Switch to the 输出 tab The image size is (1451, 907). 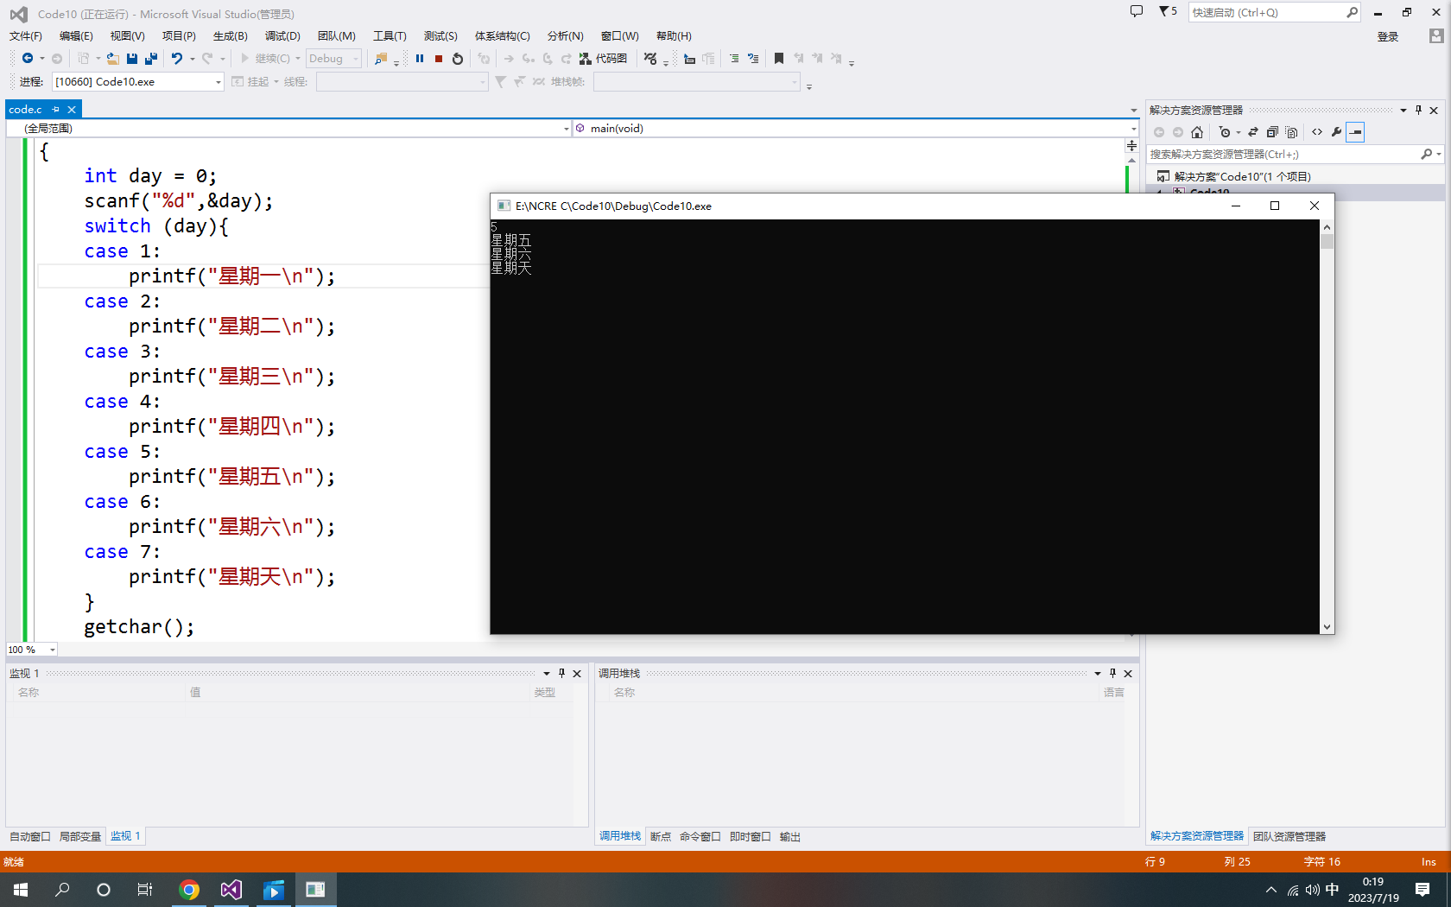(x=789, y=836)
